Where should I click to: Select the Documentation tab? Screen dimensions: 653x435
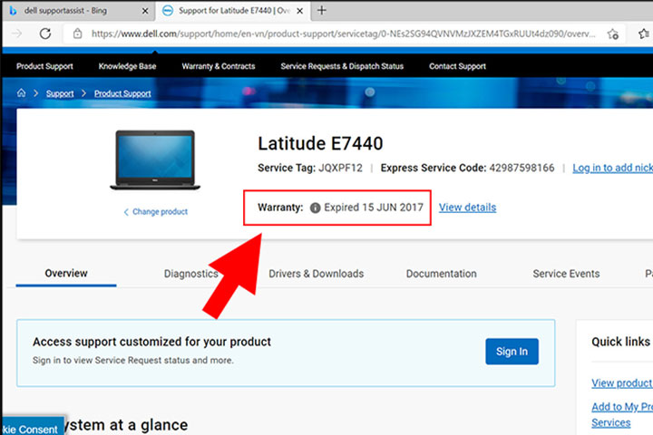441,274
